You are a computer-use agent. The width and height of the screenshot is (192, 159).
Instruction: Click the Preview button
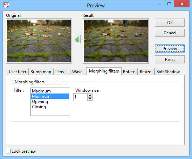(170, 49)
